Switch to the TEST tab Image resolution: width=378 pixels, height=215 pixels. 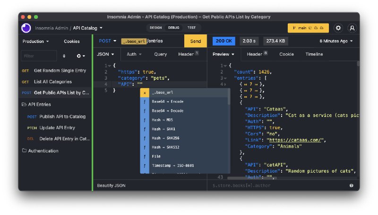tap(192, 28)
